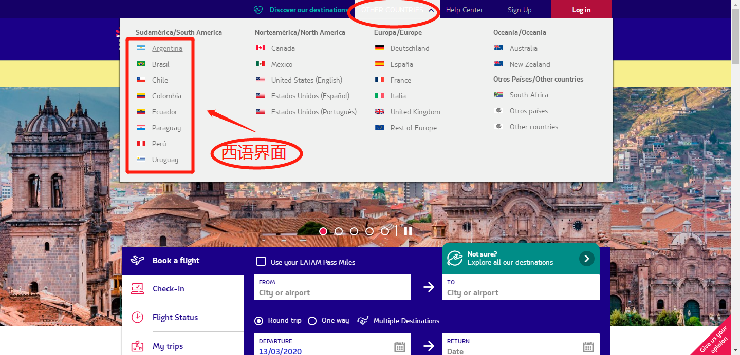Image resolution: width=740 pixels, height=355 pixels.
Task: Click the Flight Status clock icon
Action: pos(137,318)
